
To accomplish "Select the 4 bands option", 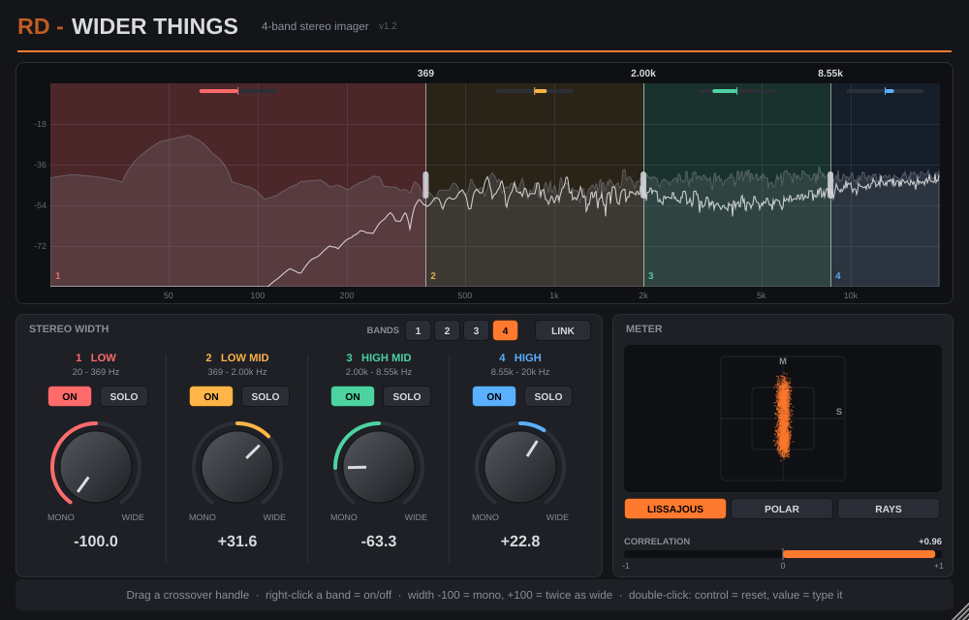I will tap(506, 330).
